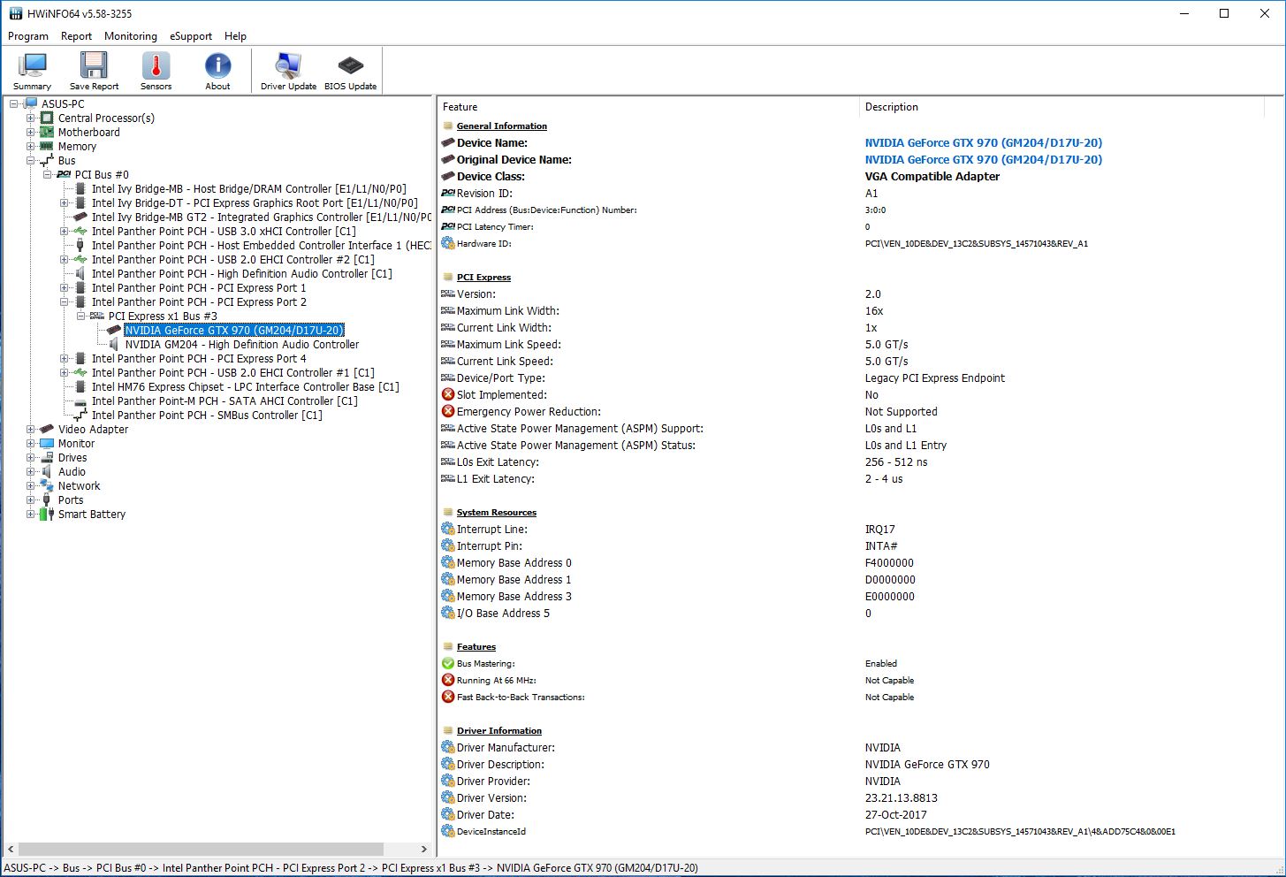Select the selected NVIDIA GeForce GTX 970 tree row

(234, 330)
